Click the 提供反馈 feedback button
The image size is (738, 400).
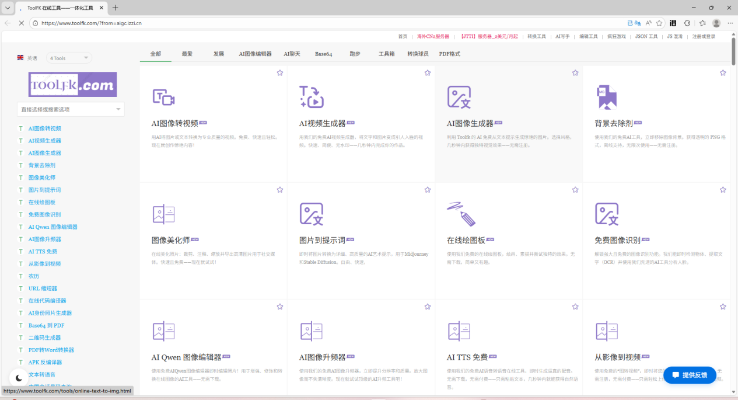tap(690, 375)
